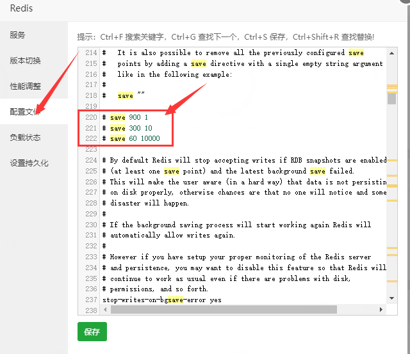Click the horizontal scroll right arrow
The width and height of the screenshot is (410, 354).
pos(381,310)
